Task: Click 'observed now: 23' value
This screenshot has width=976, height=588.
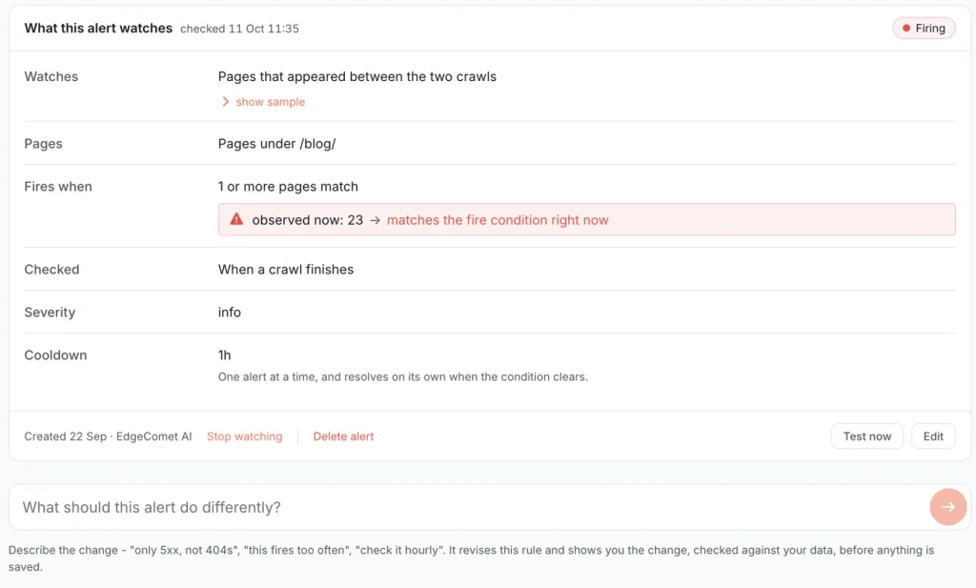Action: click(x=308, y=219)
